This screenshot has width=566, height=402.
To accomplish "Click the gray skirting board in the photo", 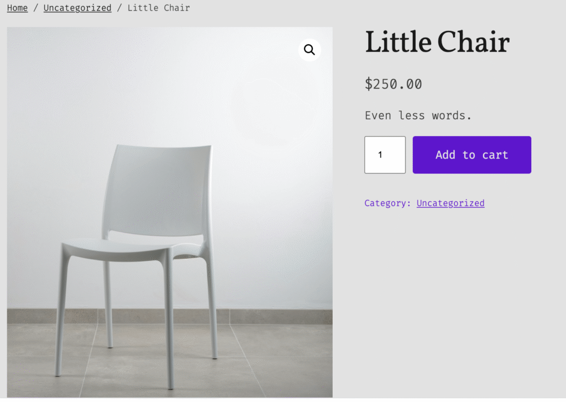I will [276, 316].
